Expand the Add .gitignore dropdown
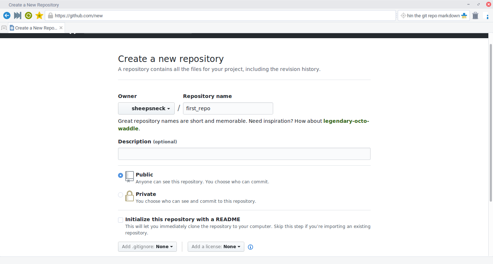This screenshot has width=493, height=264. coord(147,247)
